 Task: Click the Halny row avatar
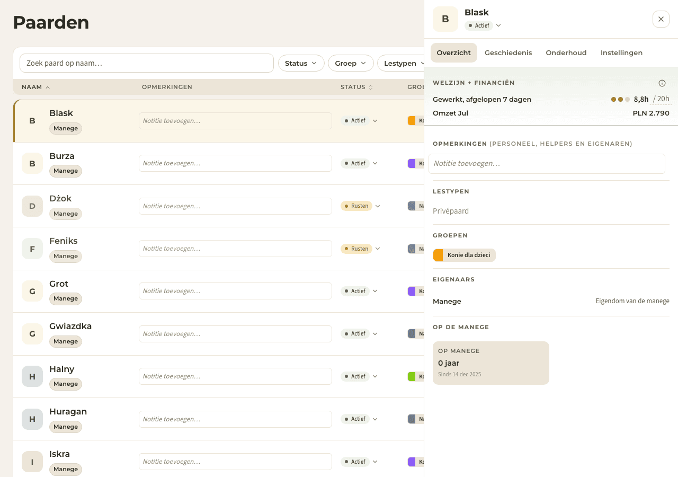[32, 376]
